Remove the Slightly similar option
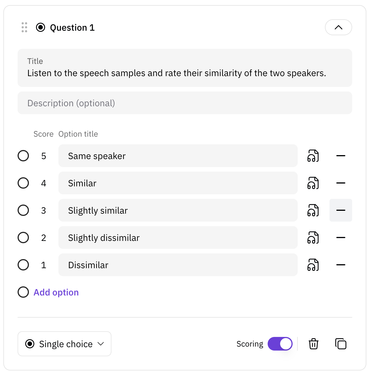 coord(341,210)
